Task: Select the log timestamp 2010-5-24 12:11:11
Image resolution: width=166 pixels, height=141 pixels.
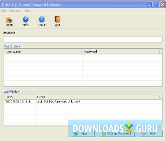Action: [x=19, y=102]
